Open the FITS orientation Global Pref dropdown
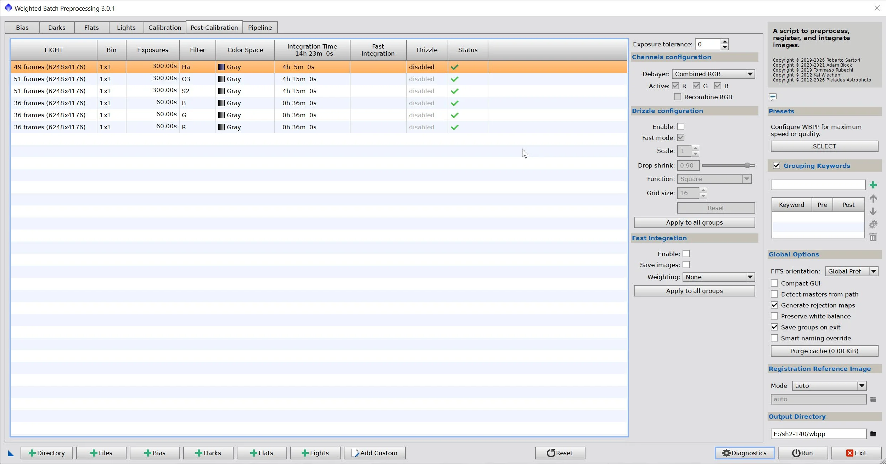The width and height of the screenshot is (886, 464). point(851,271)
